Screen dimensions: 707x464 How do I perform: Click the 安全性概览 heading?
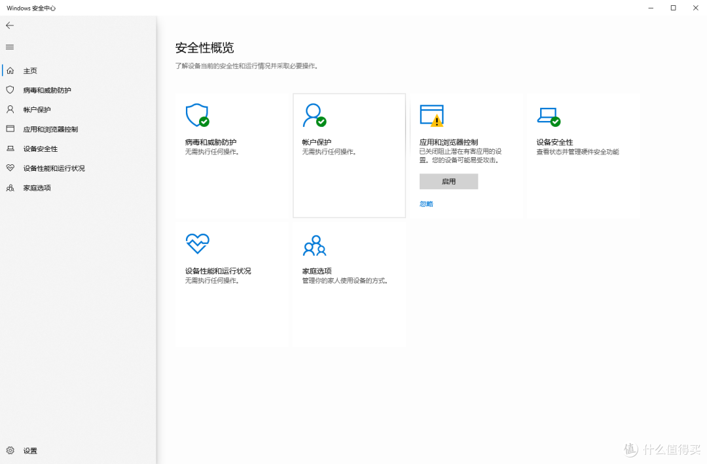(205, 48)
